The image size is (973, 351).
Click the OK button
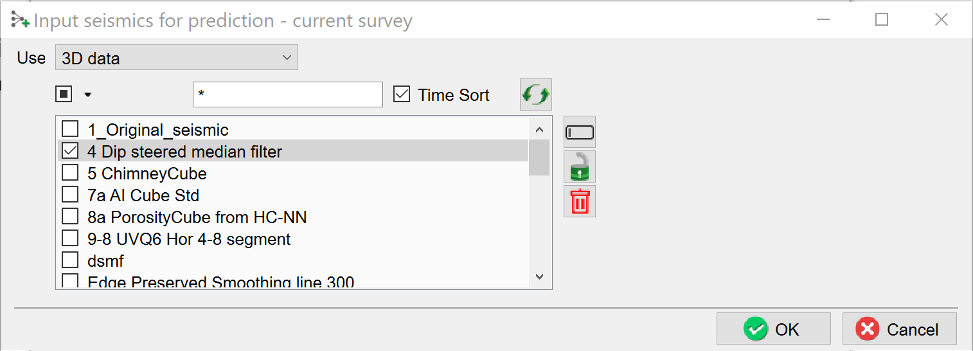tap(773, 329)
